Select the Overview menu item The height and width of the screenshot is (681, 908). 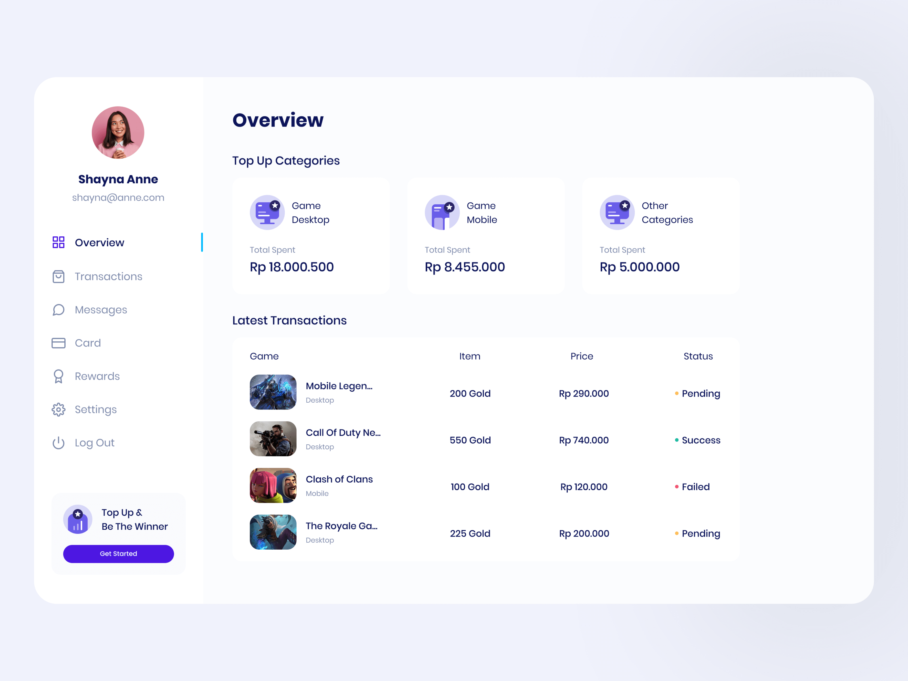pyautogui.click(x=99, y=243)
